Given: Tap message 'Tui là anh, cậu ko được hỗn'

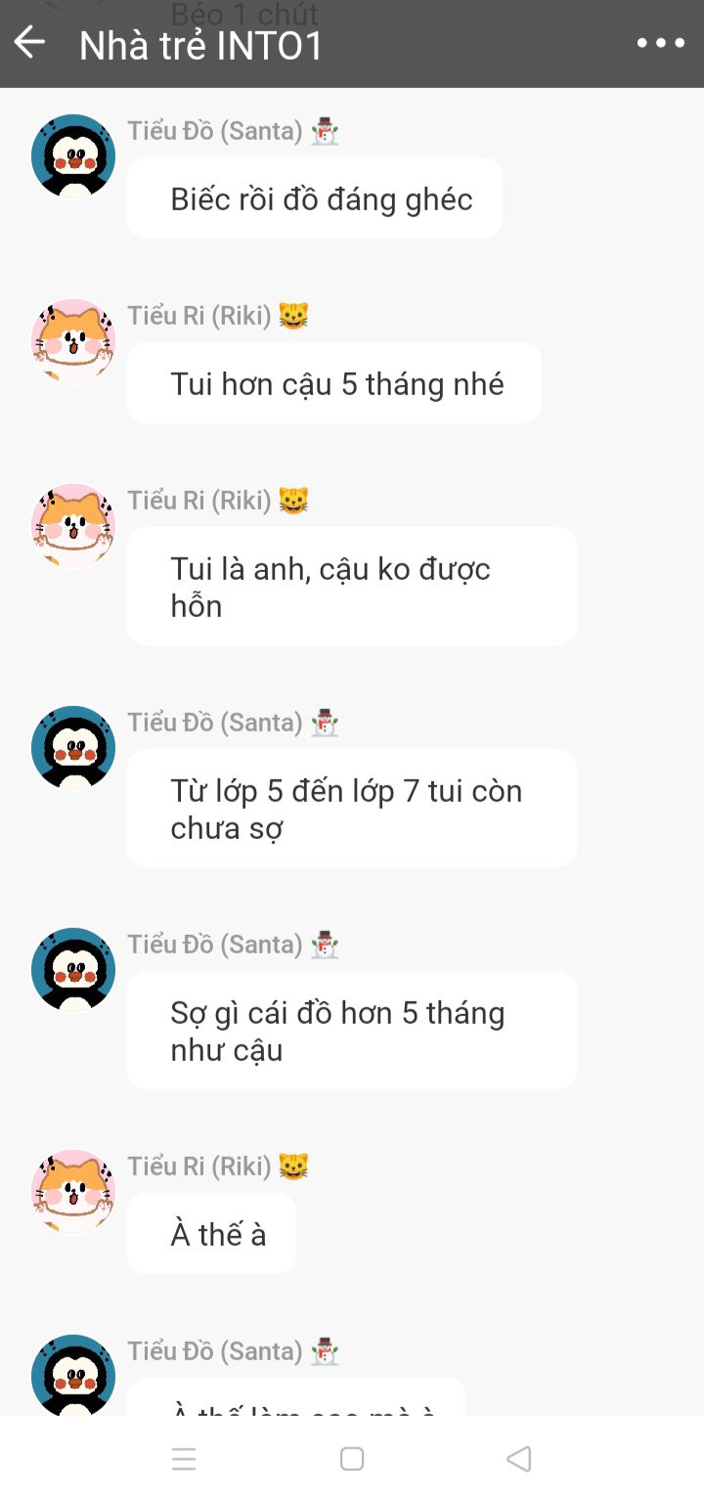Looking at the screenshot, I should click(x=352, y=587).
